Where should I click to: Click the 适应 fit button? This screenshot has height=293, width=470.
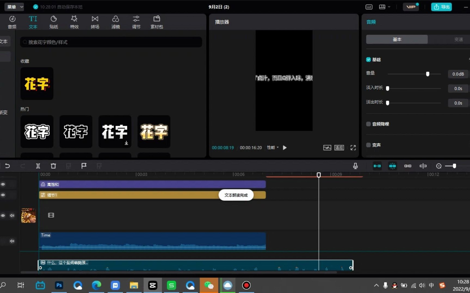coord(339,148)
